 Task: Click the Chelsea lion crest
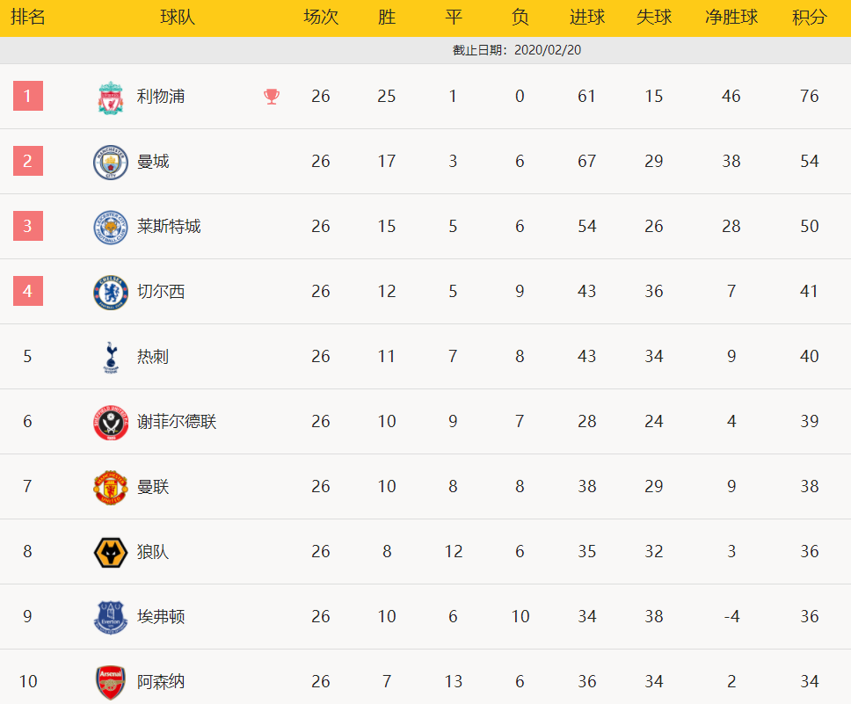click(111, 293)
